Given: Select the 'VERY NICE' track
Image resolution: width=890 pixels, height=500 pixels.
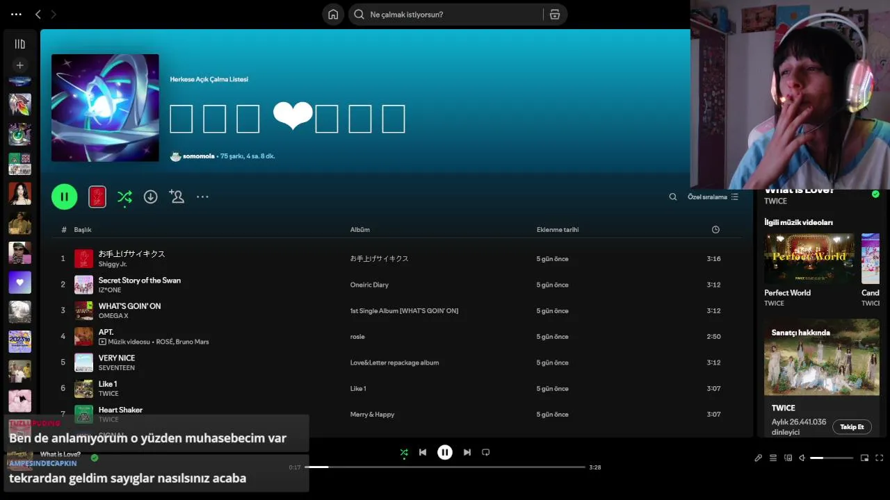Looking at the screenshot, I should pyautogui.click(x=116, y=358).
